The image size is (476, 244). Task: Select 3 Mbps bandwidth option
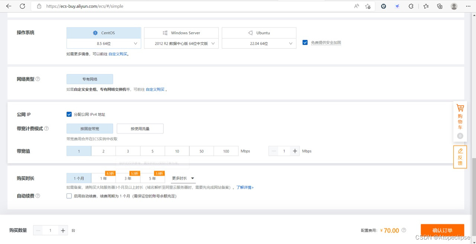coord(128,151)
